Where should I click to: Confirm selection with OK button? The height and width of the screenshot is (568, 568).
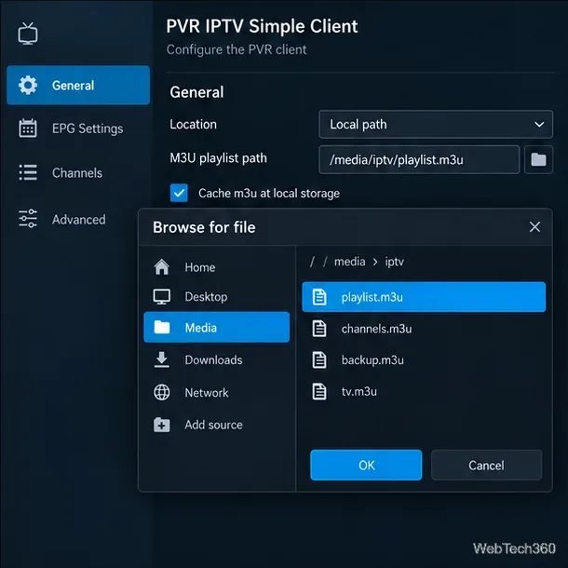tap(366, 466)
